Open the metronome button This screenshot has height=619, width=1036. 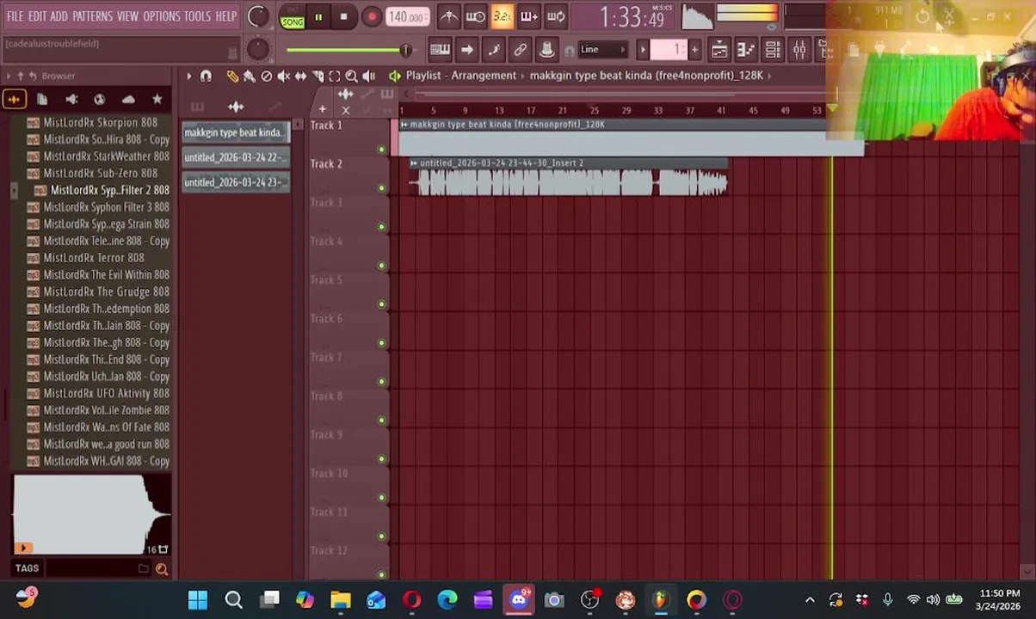[448, 16]
